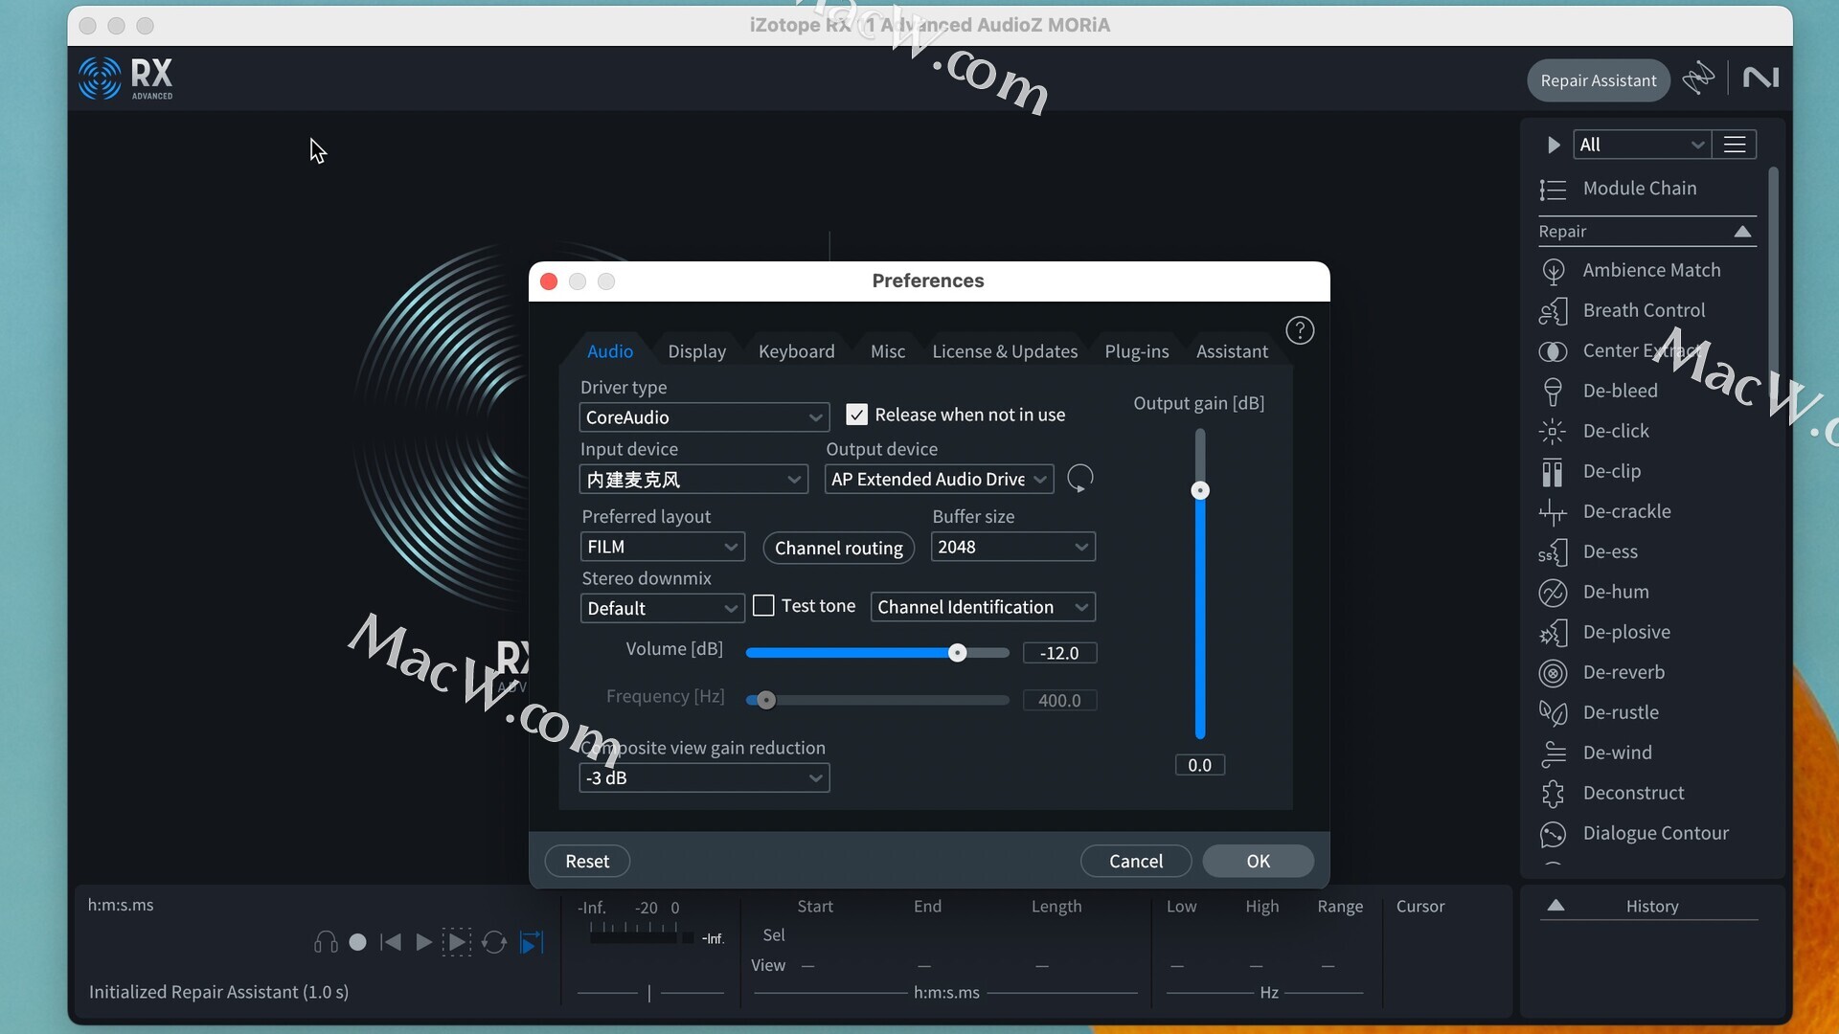1839x1034 pixels.
Task: Switch to the Assistant tab
Action: [1232, 351]
